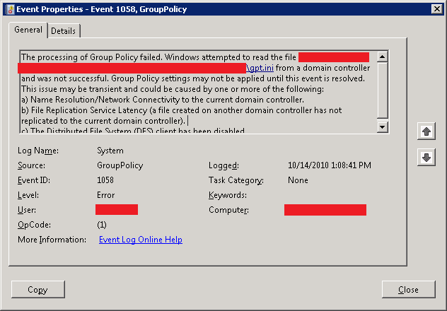
Task: Click the 'Computer:' label
Action: [x=228, y=210]
